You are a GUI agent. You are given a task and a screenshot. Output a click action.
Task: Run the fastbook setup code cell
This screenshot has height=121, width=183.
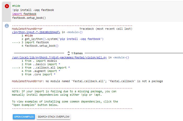[7, 6]
